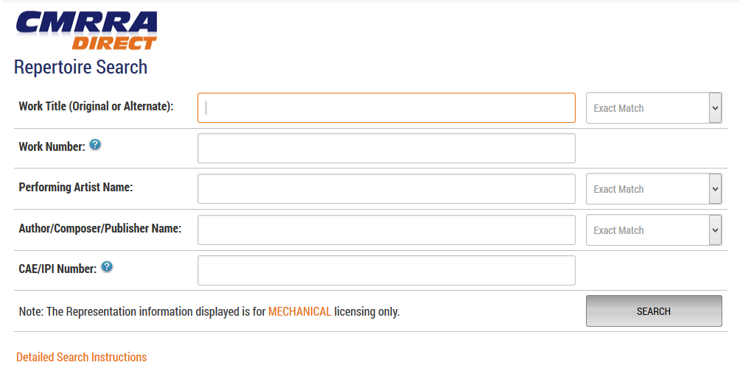Open the Author/Composer/Publisher match type dropdown
Viewport: 740px width, 390px height.
(654, 230)
